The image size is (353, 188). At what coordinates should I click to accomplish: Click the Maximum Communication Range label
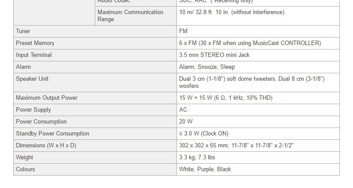tap(130, 15)
